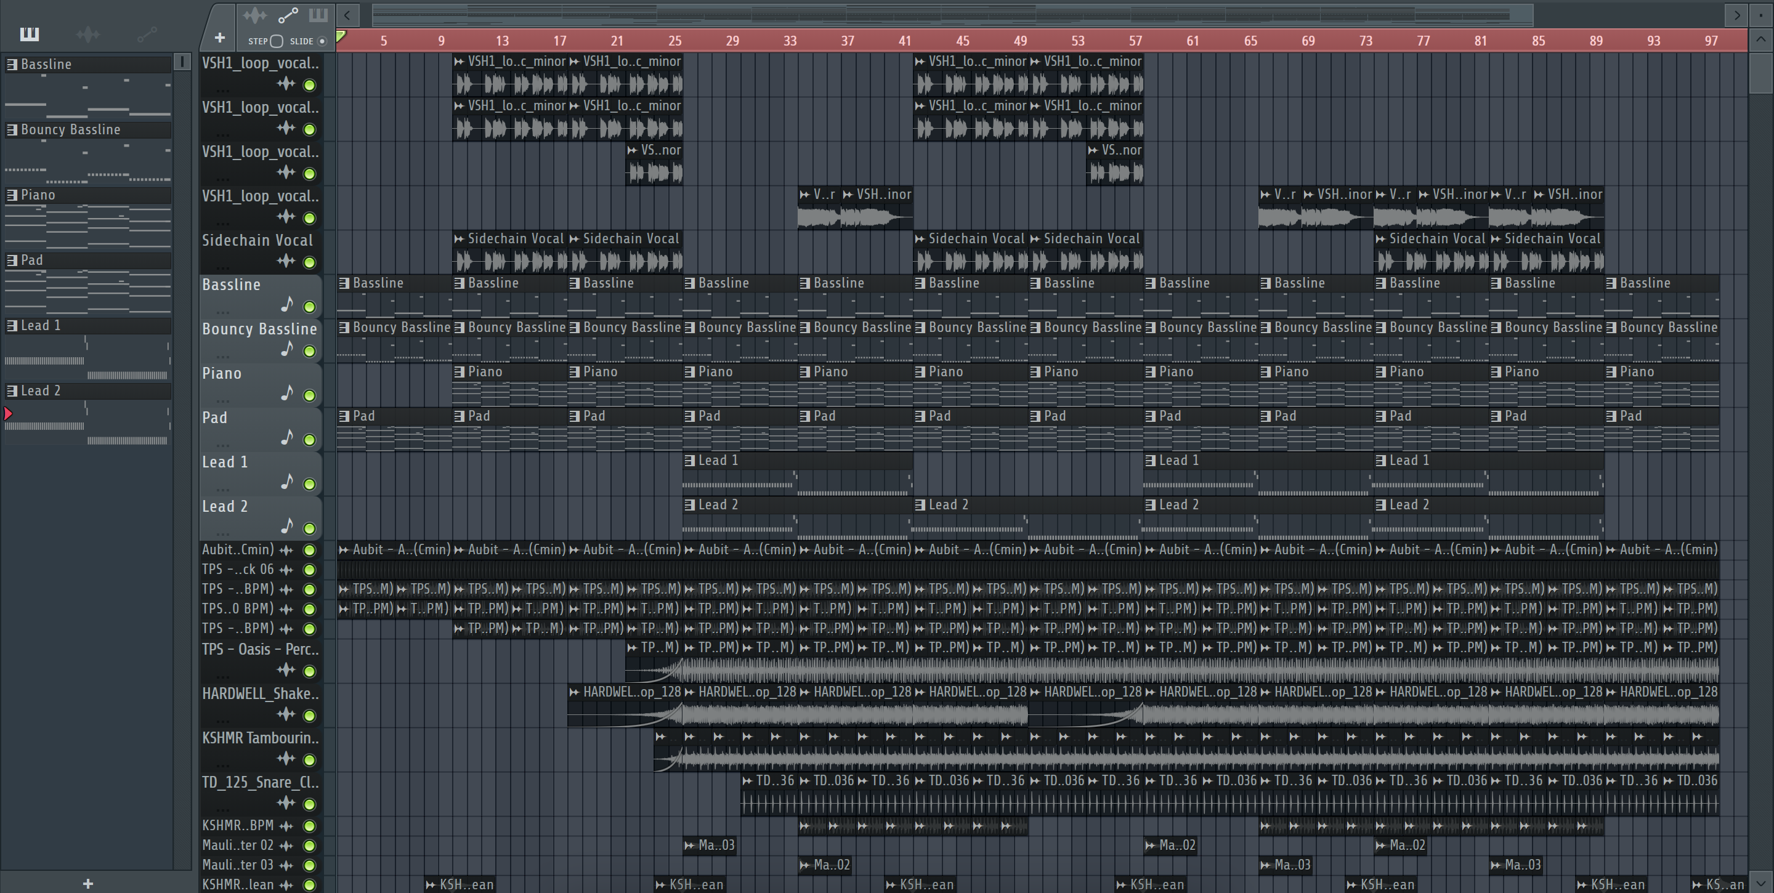Viewport: 1774px width, 893px height.
Task: Click the note icon on Piano track
Action: pyautogui.click(x=287, y=392)
